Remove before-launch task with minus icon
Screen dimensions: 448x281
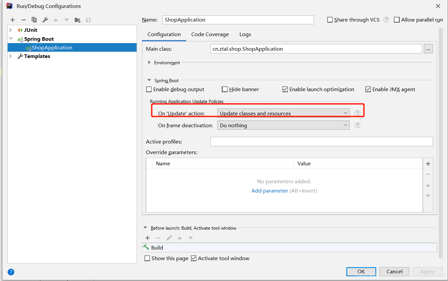pyautogui.click(x=158, y=238)
